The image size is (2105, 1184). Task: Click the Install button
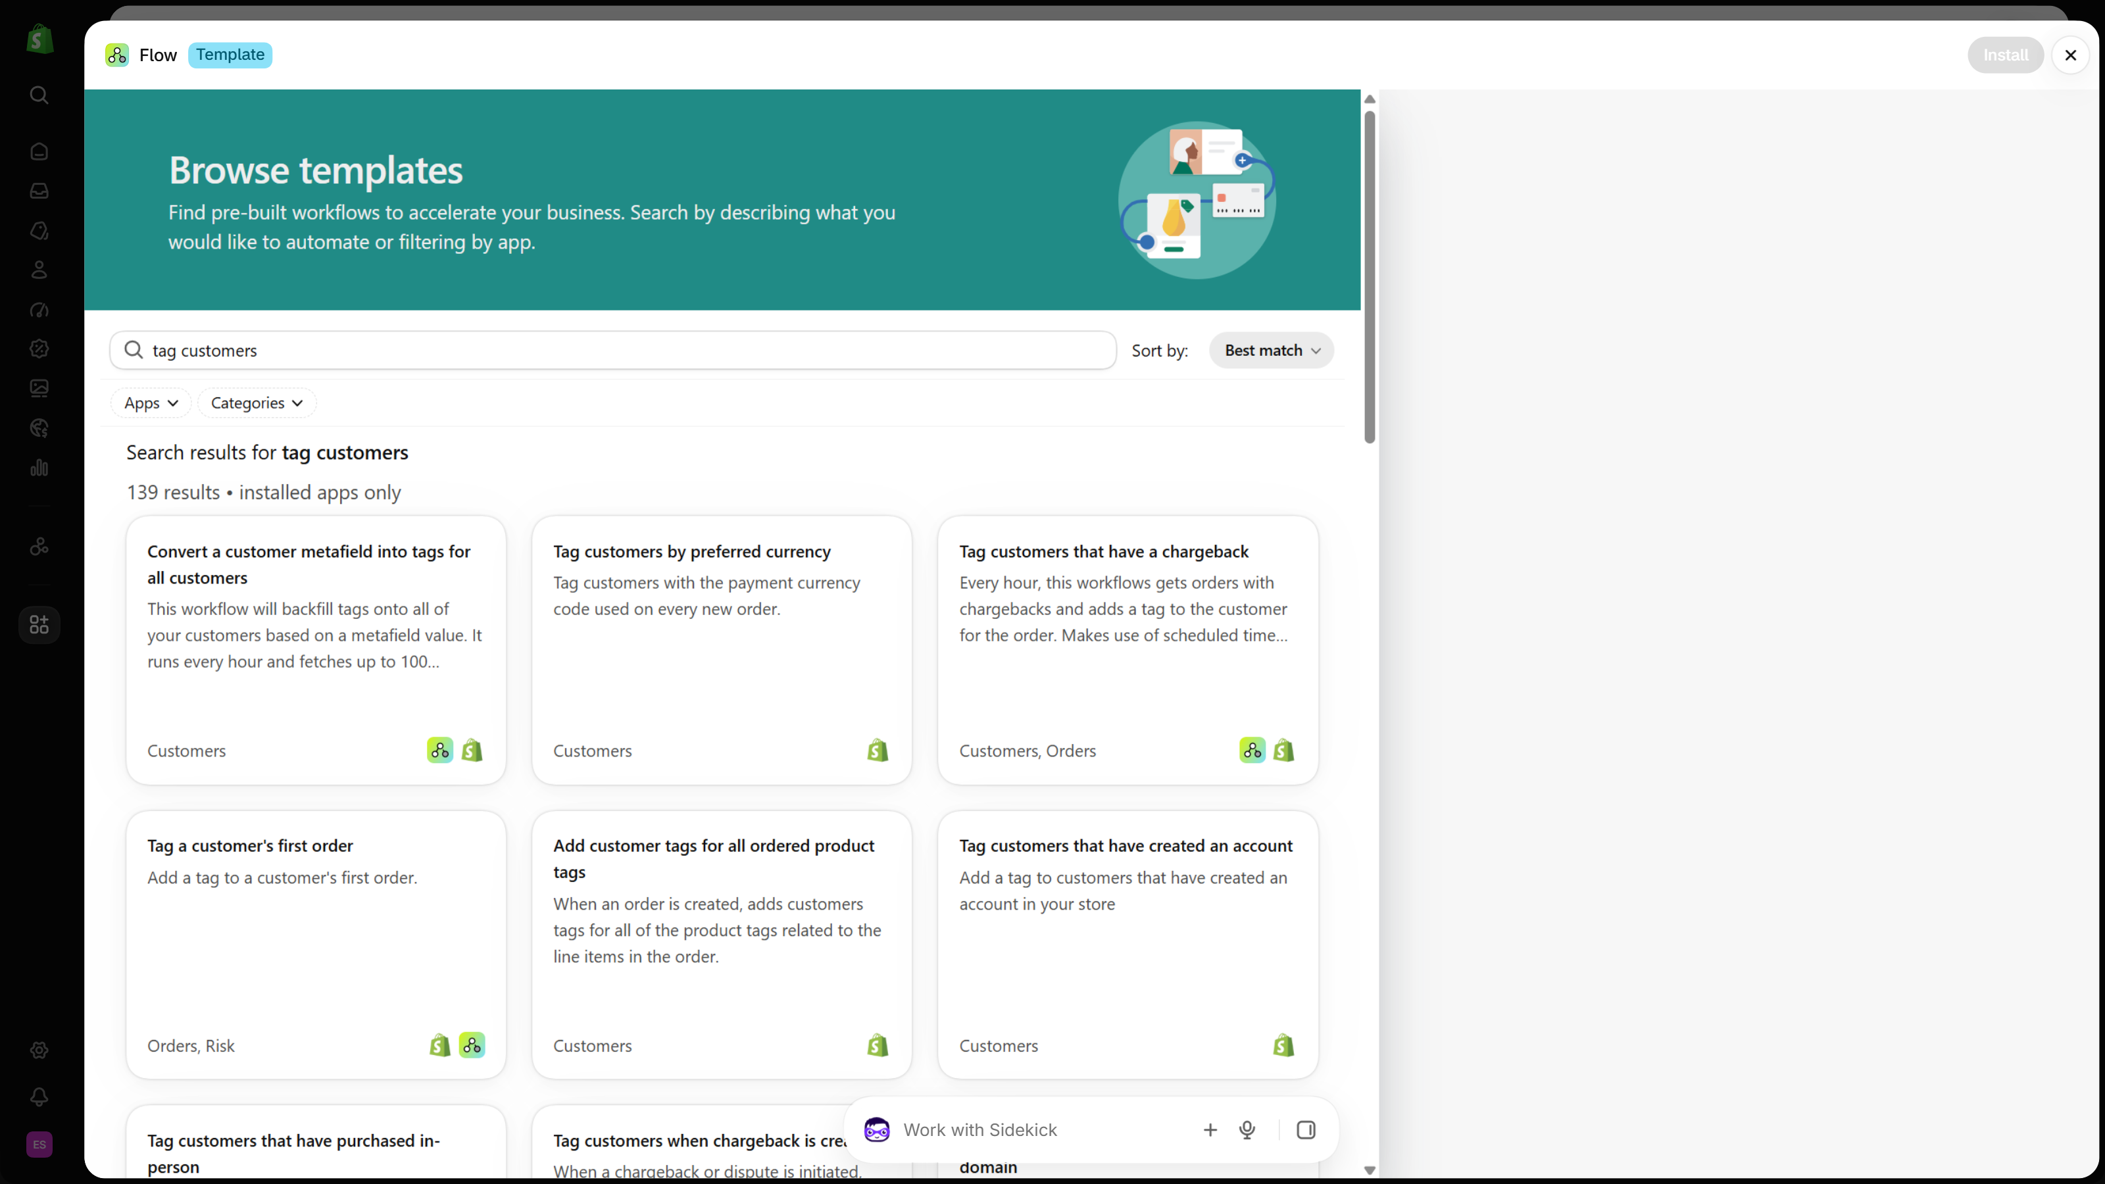click(2005, 55)
